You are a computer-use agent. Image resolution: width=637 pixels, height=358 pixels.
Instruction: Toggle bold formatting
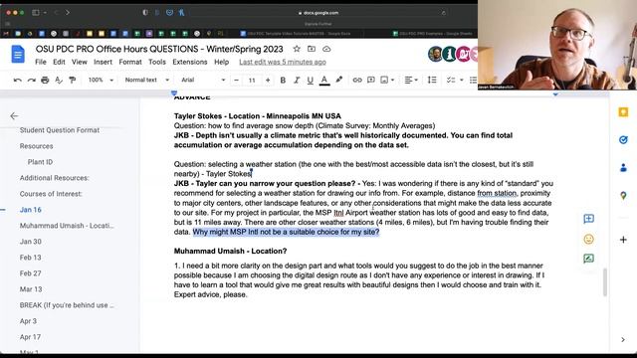(283, 80)
